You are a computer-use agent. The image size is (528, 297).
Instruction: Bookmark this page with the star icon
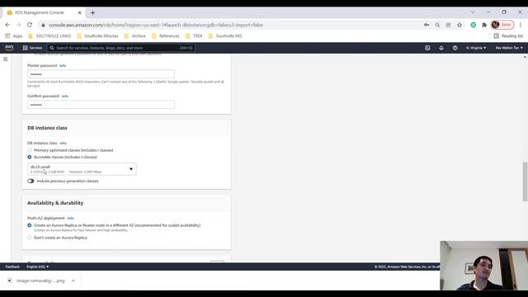click(460, 25)
